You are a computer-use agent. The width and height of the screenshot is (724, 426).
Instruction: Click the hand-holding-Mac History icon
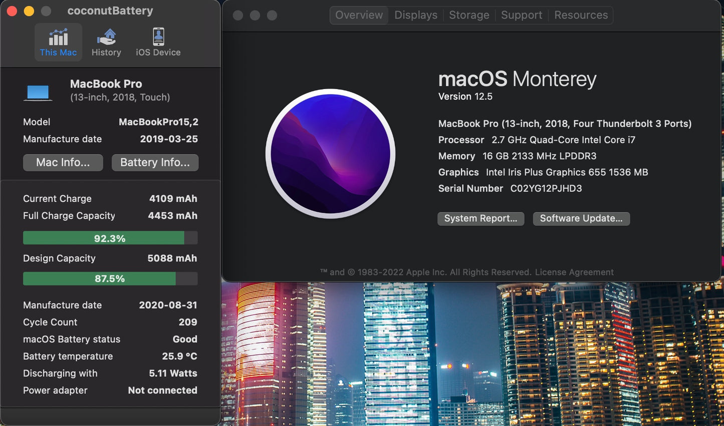click(x=106, y=36)
